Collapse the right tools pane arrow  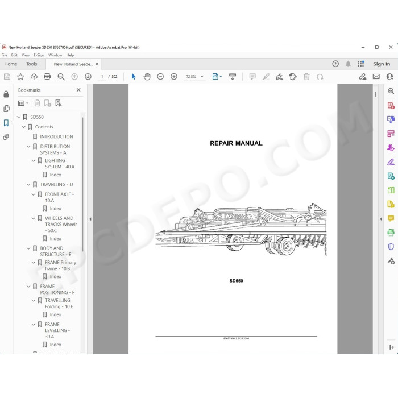point(380,219)
